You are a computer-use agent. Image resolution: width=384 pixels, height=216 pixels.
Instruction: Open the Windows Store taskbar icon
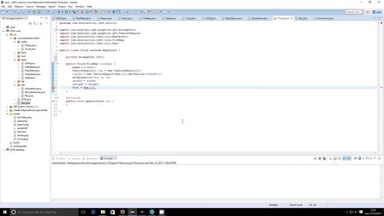[x=113, y=212]
